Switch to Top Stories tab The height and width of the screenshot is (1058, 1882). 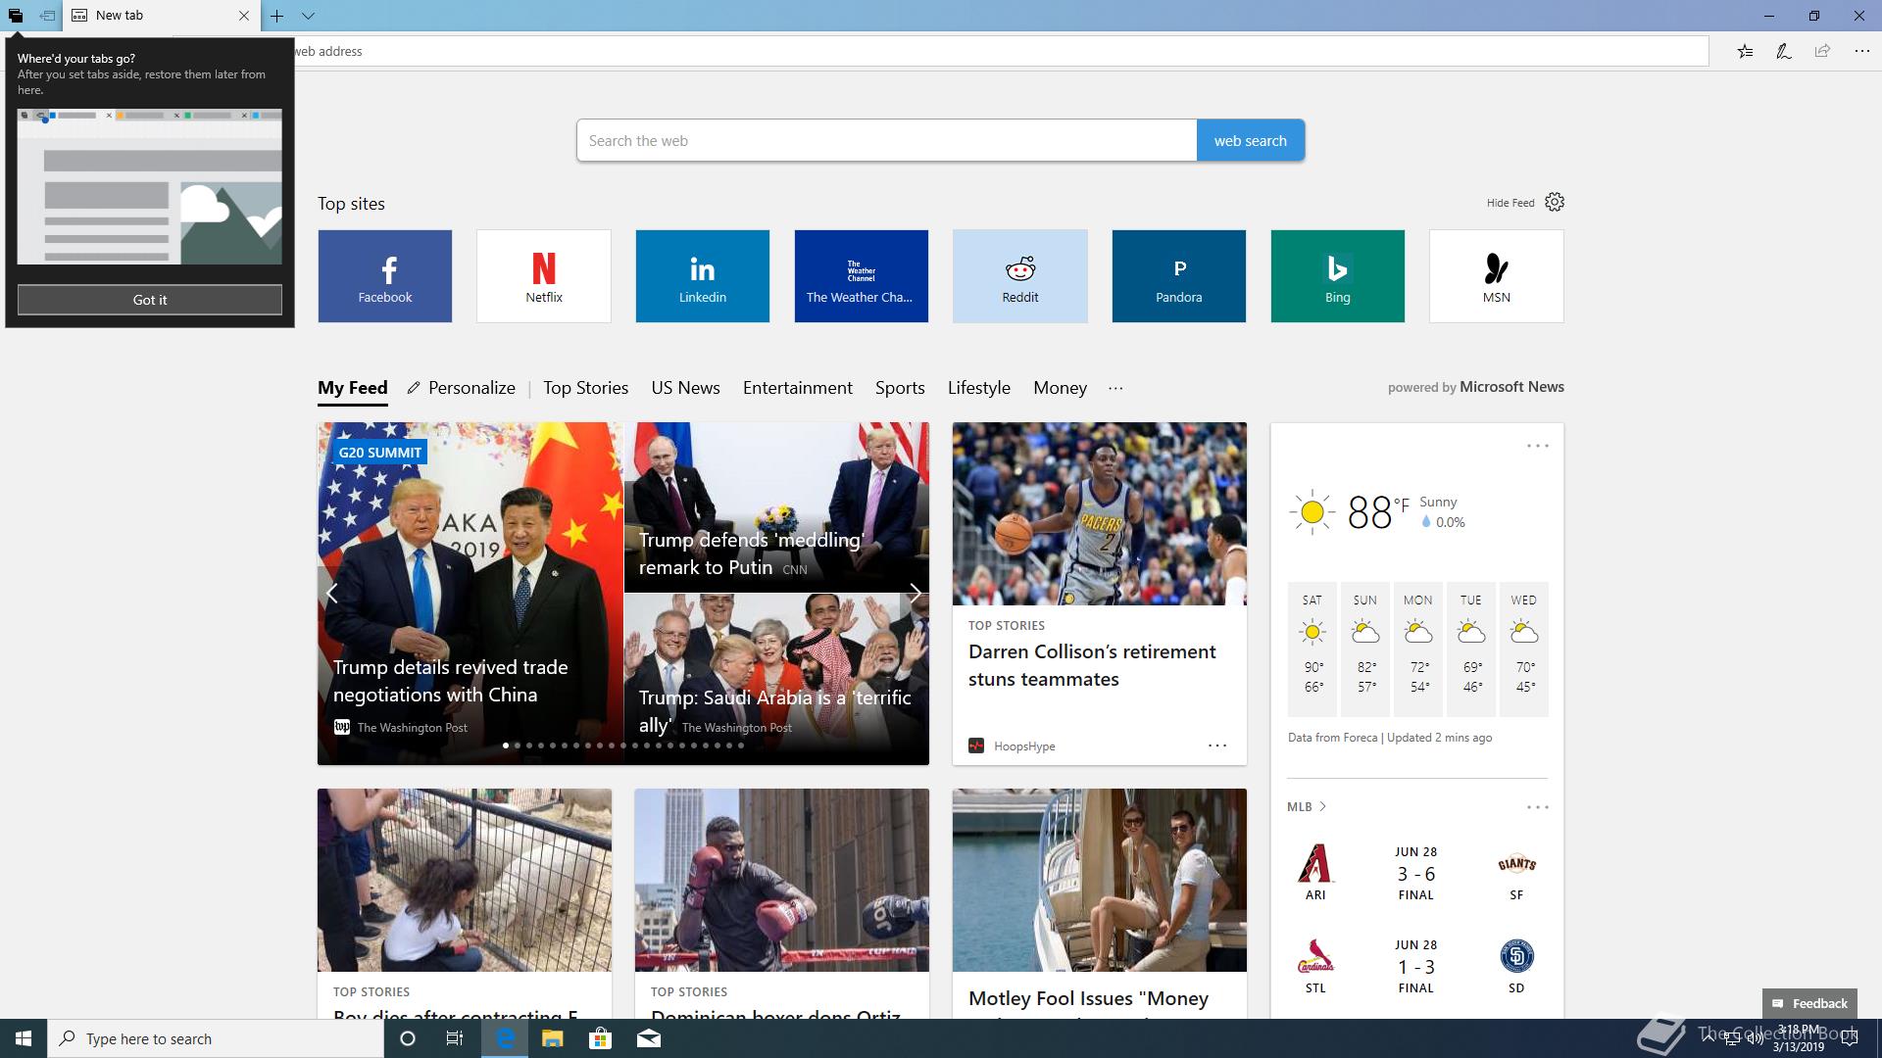585,388
